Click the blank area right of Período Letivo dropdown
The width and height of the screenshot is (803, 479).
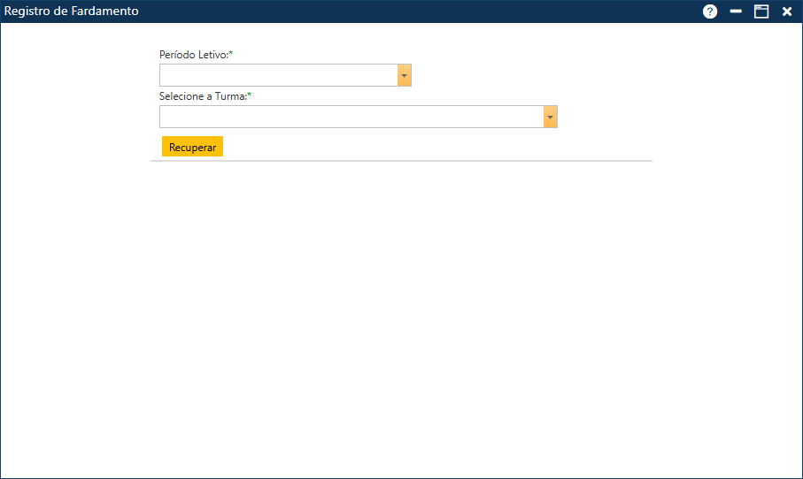[x=531, y=76]
